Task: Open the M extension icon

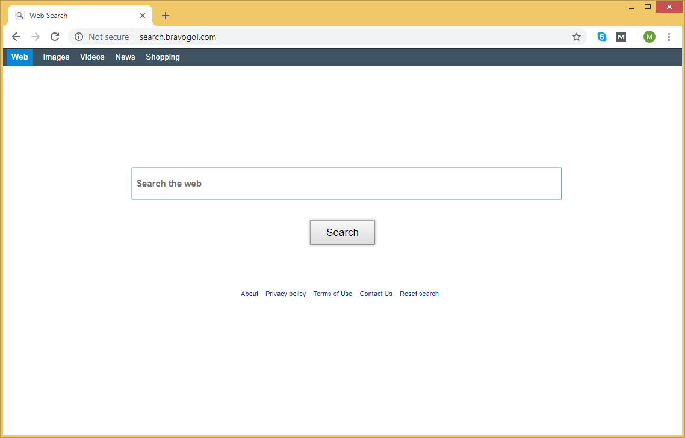Action: pyautogui.click(x=621, y=37)
